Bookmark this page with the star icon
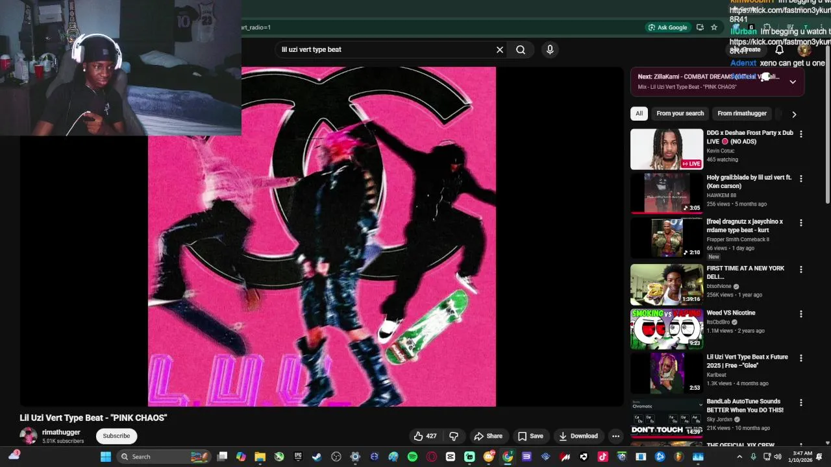 (x=714, y=27)
